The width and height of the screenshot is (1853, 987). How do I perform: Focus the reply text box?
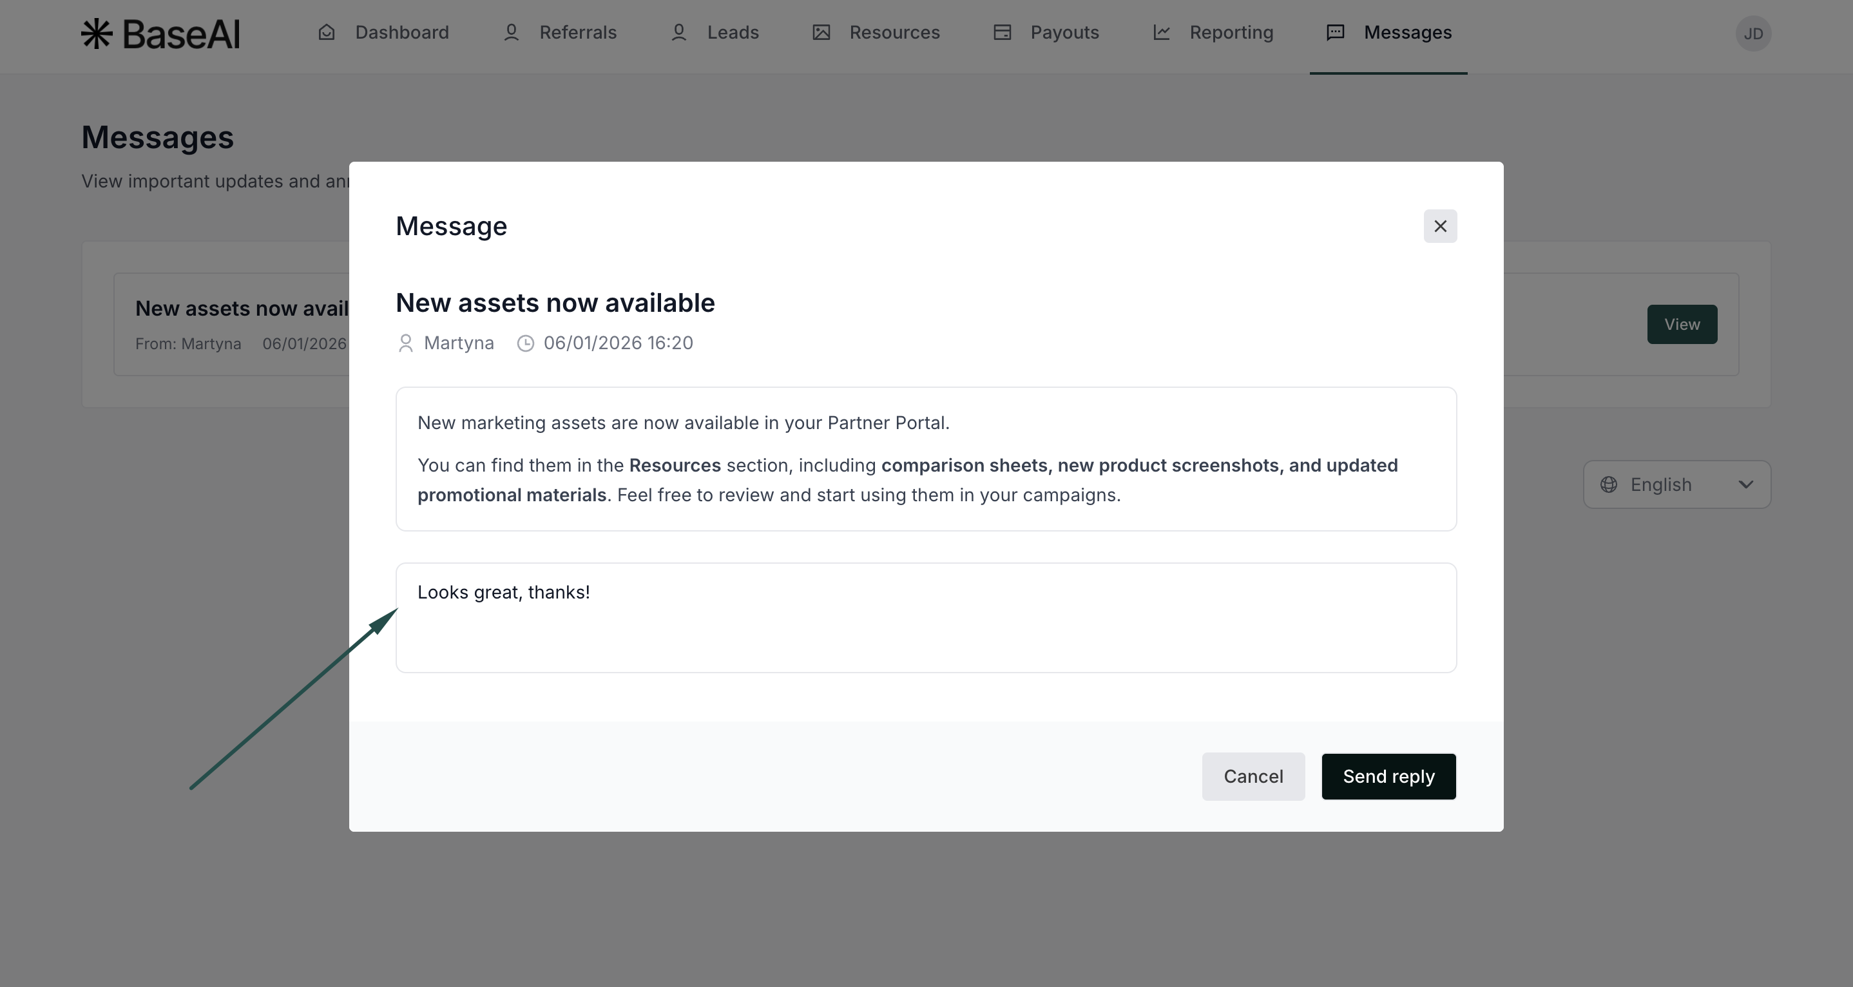point(926,618)
